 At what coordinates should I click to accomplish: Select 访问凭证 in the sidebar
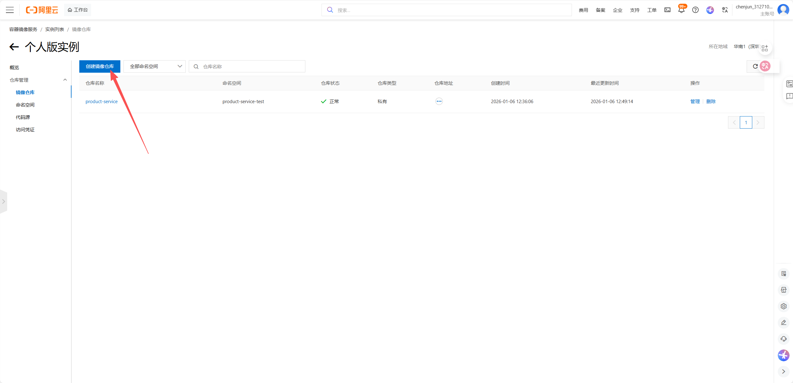(x=25, y=130)
